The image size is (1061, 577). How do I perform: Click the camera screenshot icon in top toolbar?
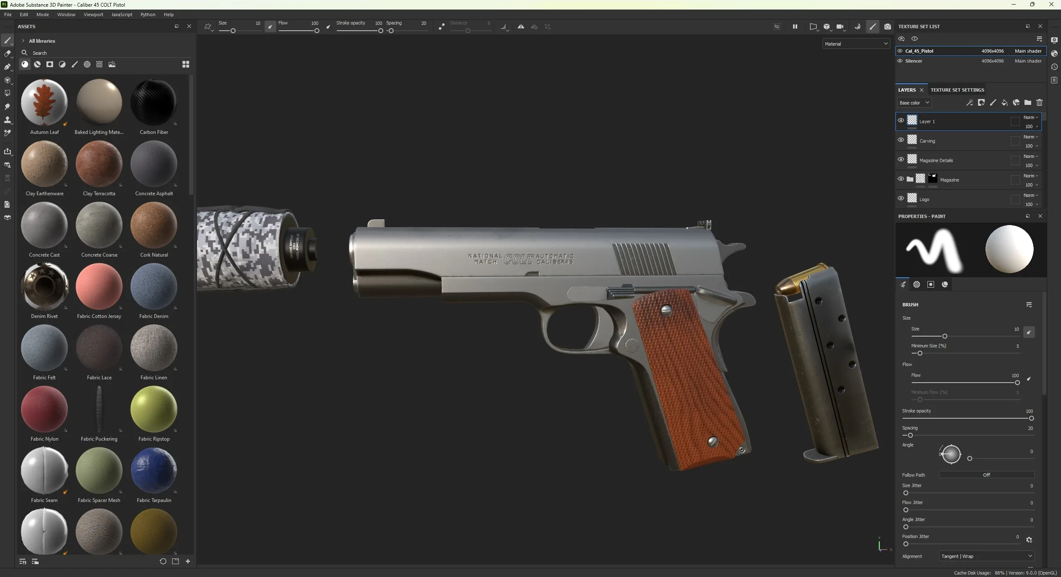pos(887,27)
